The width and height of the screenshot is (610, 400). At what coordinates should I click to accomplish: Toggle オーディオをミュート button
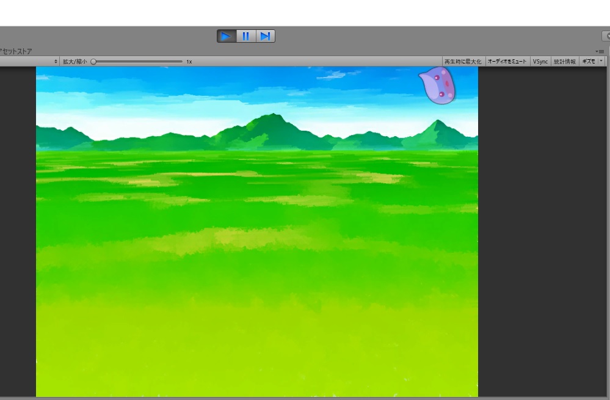point(507,62)
